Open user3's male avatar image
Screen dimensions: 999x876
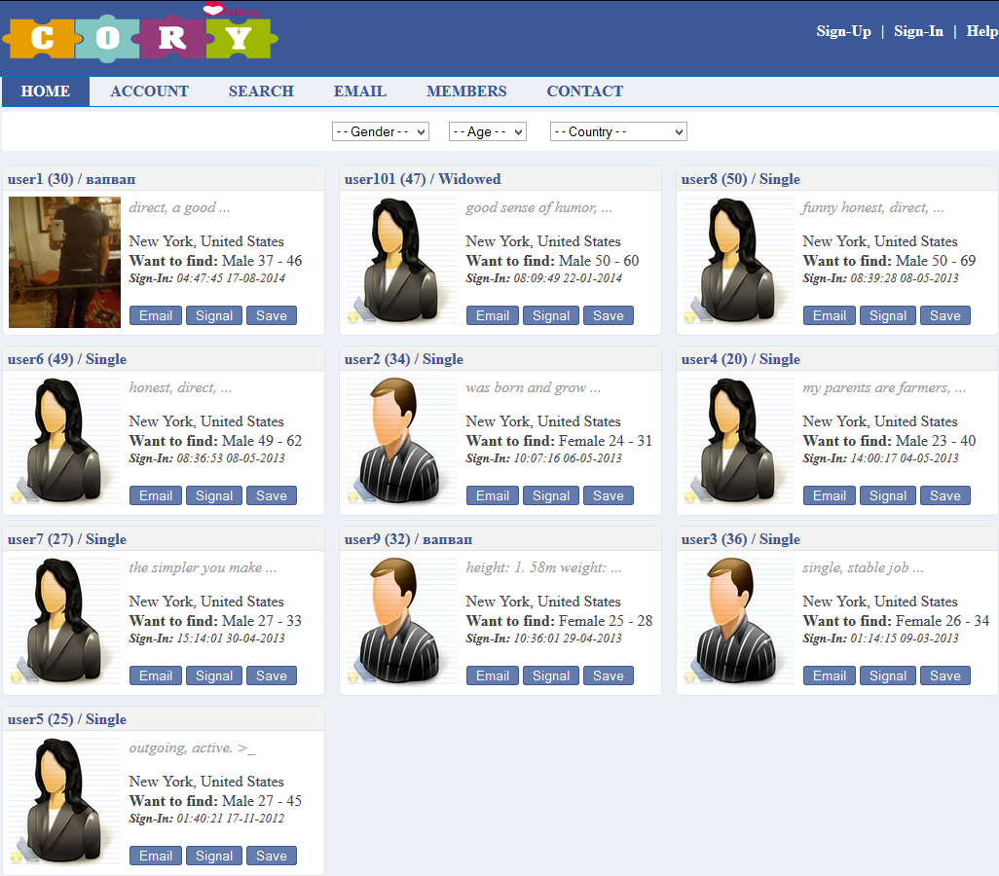tap(738, 622)
